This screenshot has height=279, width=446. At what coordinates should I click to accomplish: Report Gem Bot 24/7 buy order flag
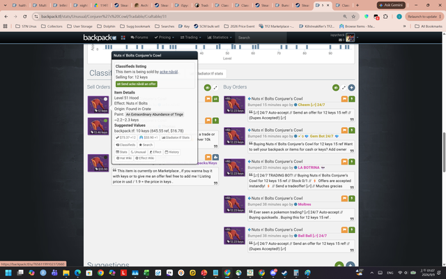click(x=344, y=130)
